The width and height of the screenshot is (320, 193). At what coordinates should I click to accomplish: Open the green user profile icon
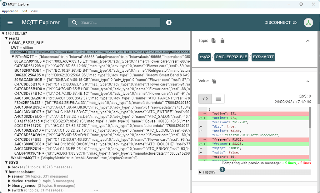click(308, 22)
